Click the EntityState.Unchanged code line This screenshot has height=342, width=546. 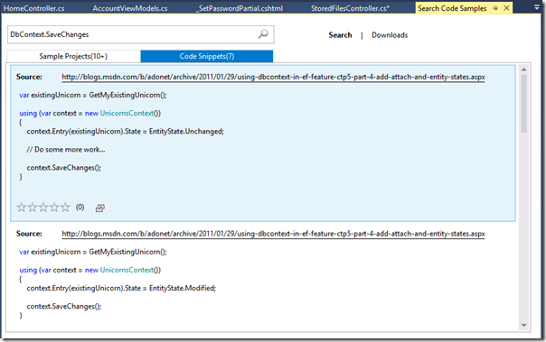(x=125, y=132)
